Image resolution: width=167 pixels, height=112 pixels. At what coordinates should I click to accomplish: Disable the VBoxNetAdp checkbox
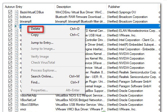(10, 95)
